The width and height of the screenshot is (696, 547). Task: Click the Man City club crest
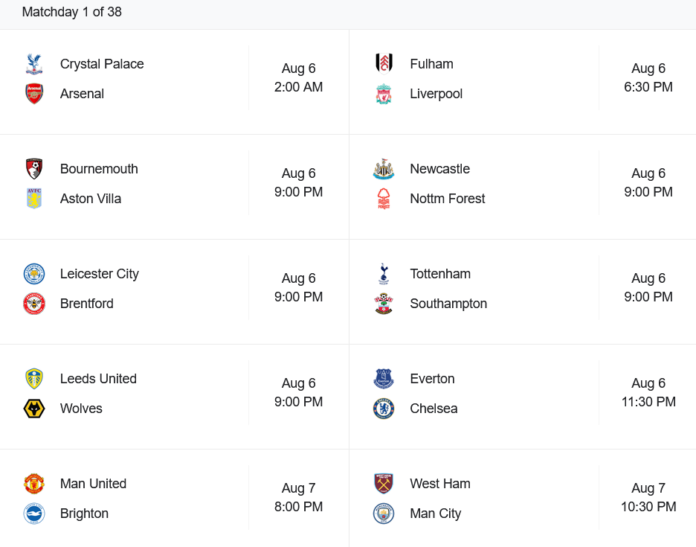[384, 514]
